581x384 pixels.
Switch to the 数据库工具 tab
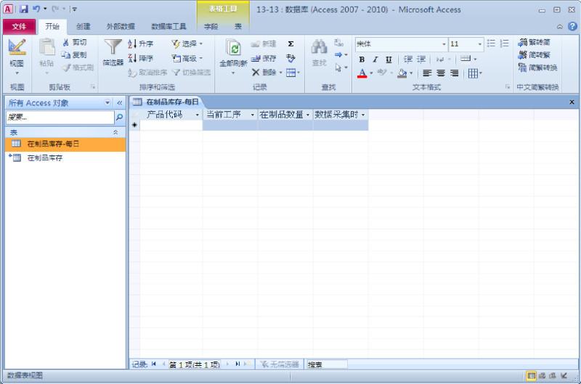(x=168, y=26)
